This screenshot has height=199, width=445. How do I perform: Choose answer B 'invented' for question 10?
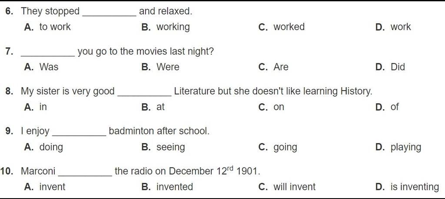click(167, 187)
